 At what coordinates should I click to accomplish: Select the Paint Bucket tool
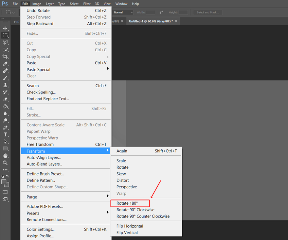[x=5, y=106]
